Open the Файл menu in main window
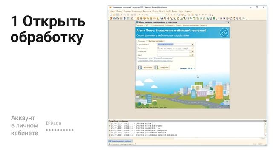Viewport: 273px width, 153px height. (113, 11)
